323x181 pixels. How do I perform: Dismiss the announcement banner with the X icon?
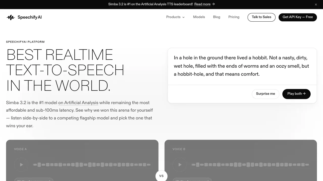316,5
